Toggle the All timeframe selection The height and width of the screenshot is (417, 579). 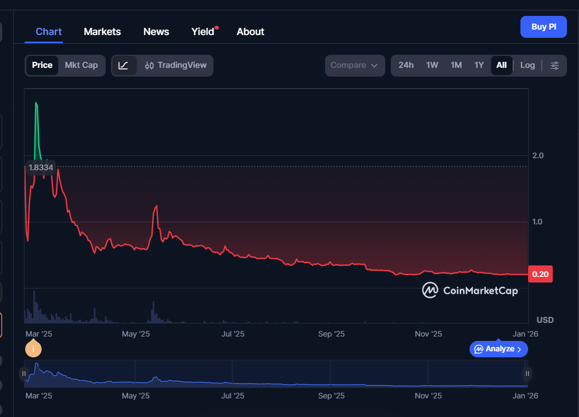click(502, 65)
